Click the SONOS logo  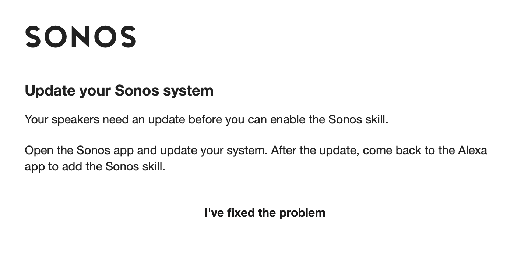(81, 37)
